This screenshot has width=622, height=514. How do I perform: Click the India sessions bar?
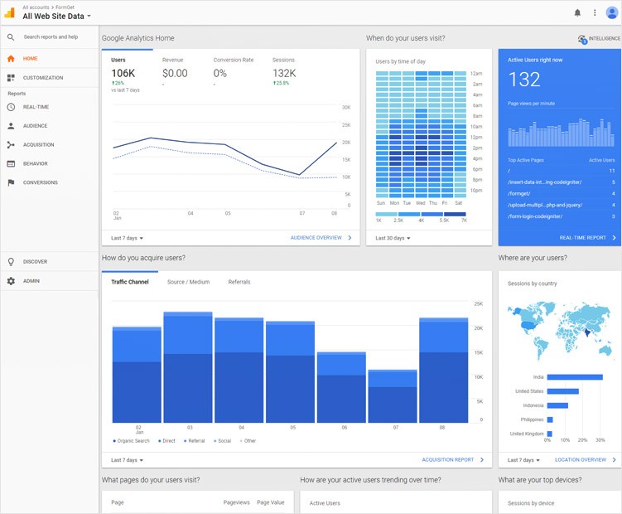tap(575, 377)
